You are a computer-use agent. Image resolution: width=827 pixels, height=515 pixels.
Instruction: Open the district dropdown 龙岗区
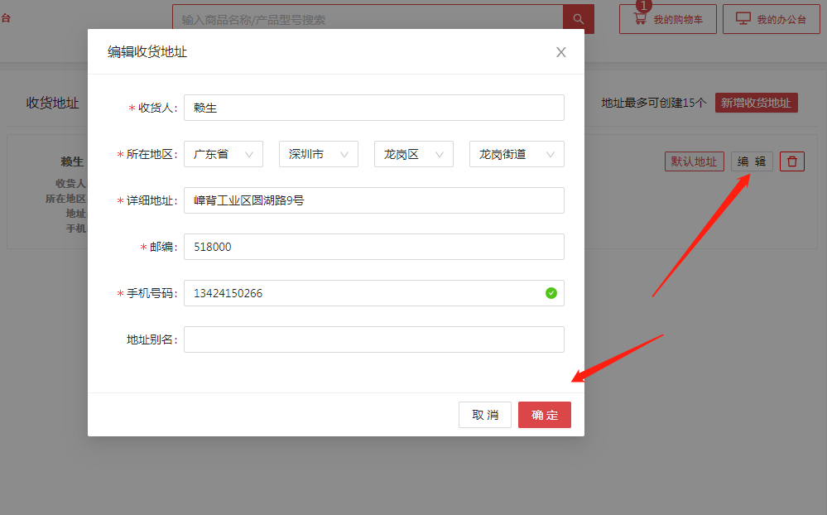[x=414, y=154]
